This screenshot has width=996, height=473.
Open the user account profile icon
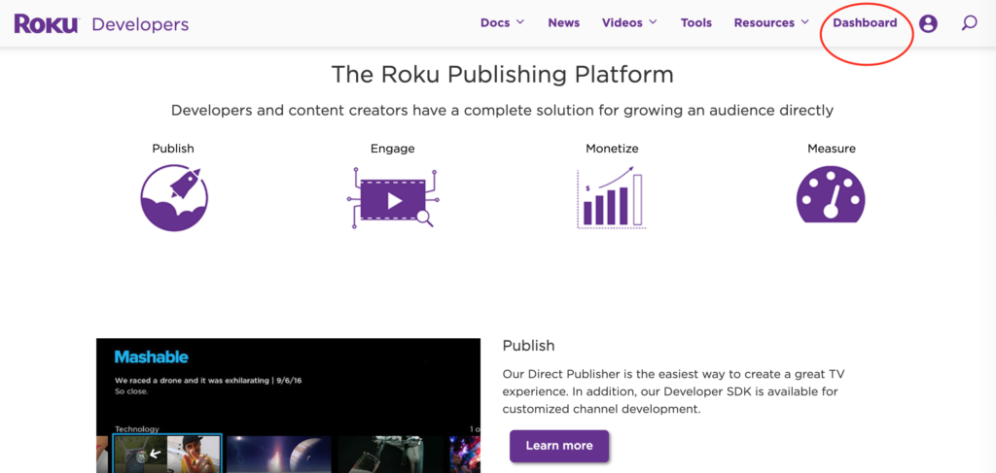coord(928,23)
